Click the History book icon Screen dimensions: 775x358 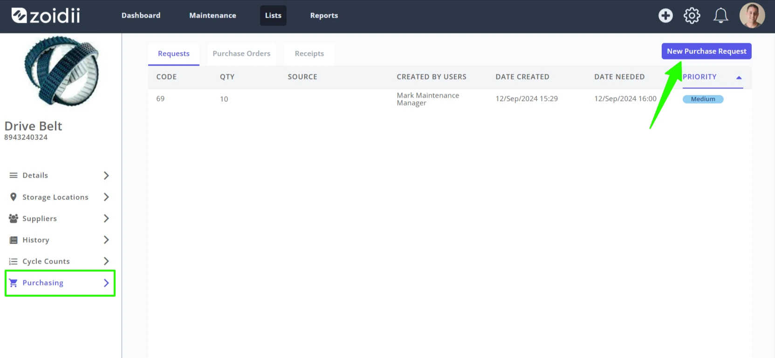tap(14, 240)
